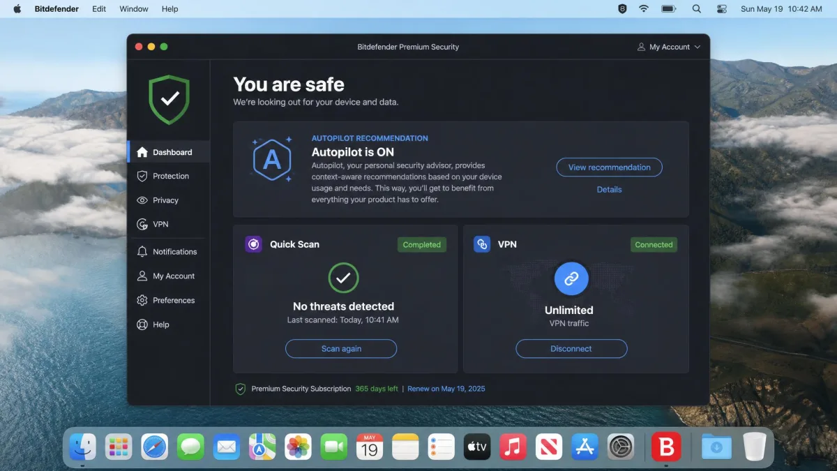Open Reminders from the Dock
The height and width of the screenshot is (471, 837).
click(x=442, y=447)
